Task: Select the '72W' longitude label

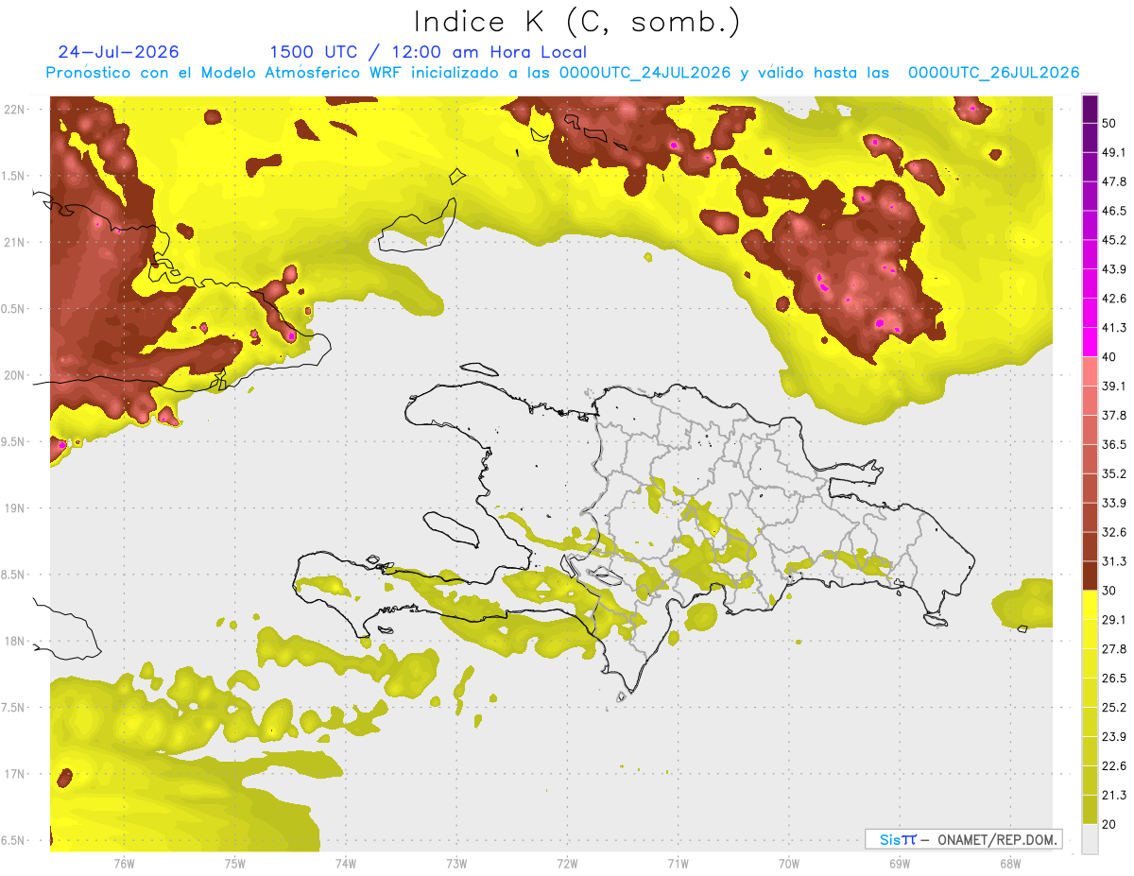Action: click(567, 864)
